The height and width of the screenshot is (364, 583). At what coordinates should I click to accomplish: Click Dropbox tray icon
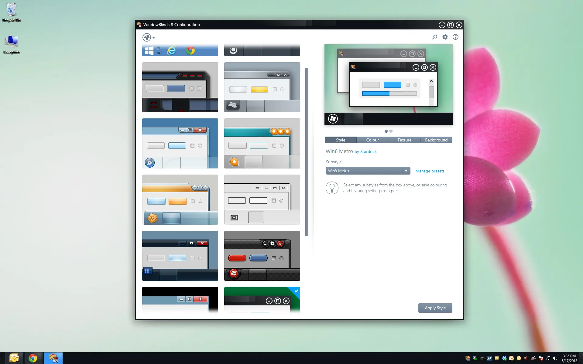tap(504, 358)
